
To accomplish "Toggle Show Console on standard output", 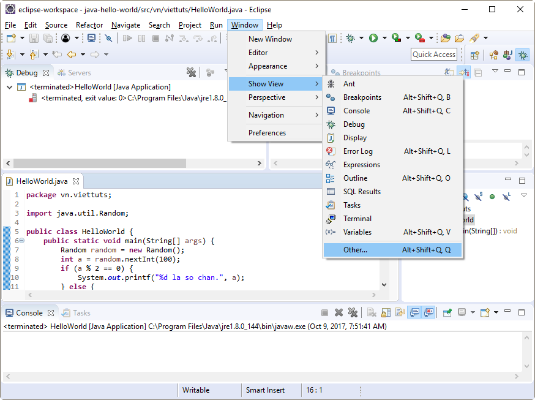I will 414,312.
